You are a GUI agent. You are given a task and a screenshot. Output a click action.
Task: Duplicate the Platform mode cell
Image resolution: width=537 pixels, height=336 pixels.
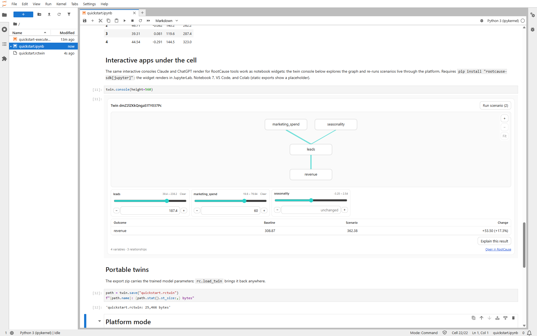point(474,318)
